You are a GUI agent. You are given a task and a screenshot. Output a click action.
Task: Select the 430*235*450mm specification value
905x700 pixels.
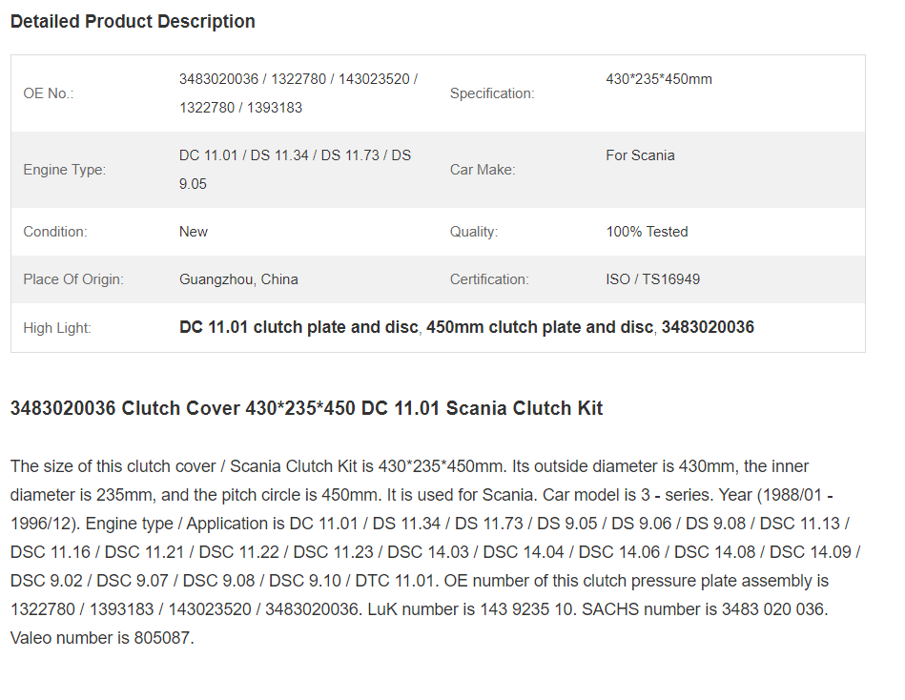(x=659, y=79)
